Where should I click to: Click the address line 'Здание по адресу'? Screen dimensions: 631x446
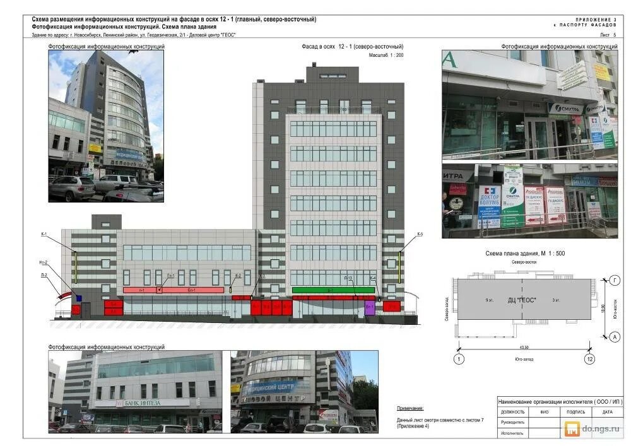click(134, 35)
